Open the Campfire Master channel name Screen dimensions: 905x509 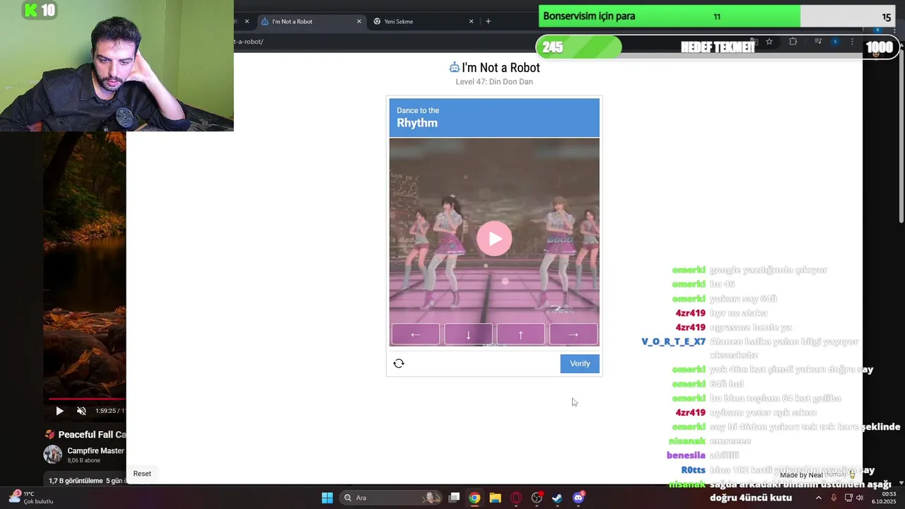pos(95,451)
